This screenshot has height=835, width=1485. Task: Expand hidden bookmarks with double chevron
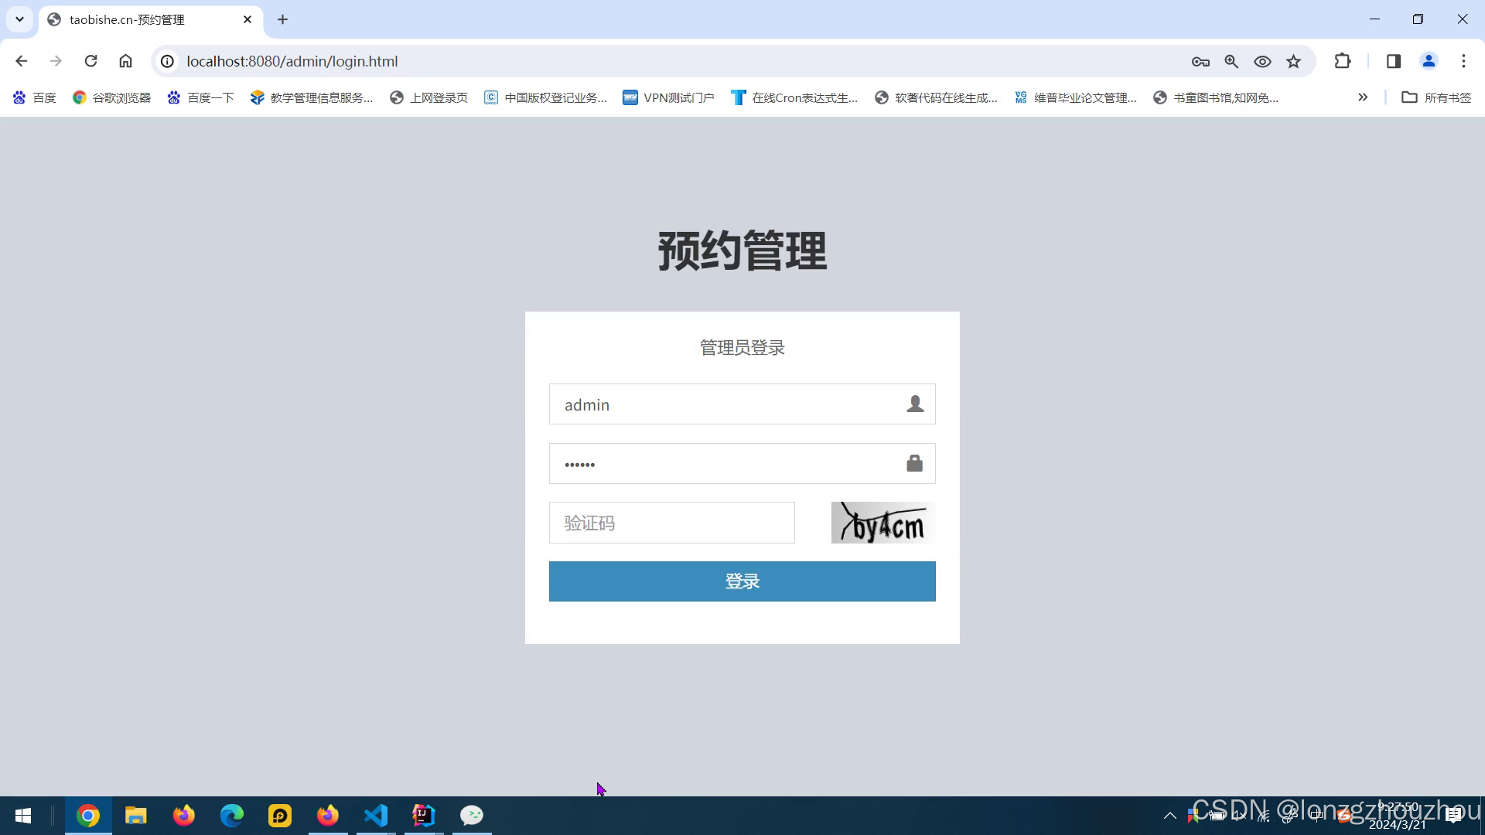(1363, 97)
